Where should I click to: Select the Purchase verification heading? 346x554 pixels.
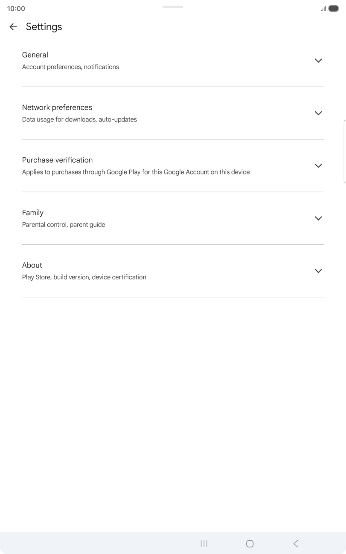(x=57, y=160)
